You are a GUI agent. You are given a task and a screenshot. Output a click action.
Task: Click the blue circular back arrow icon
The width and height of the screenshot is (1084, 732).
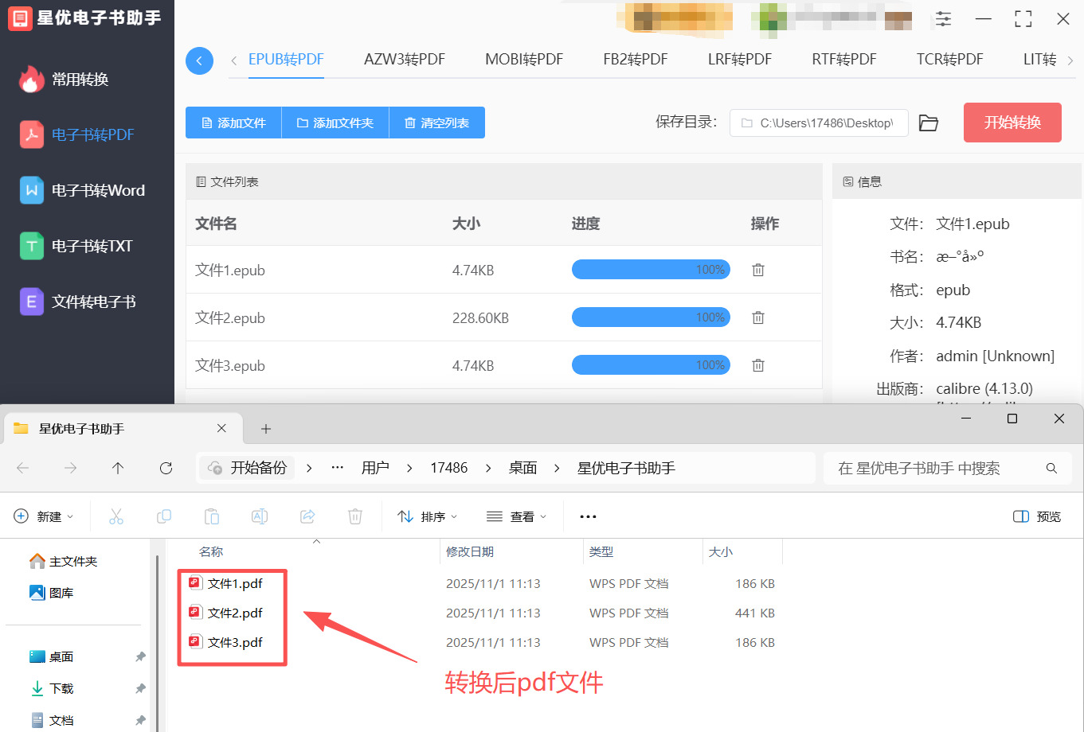[199, 60]
